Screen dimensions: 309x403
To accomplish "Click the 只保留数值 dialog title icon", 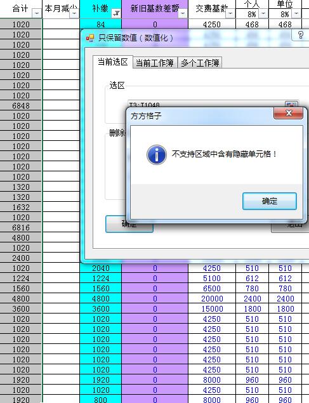I will (90, 38).
